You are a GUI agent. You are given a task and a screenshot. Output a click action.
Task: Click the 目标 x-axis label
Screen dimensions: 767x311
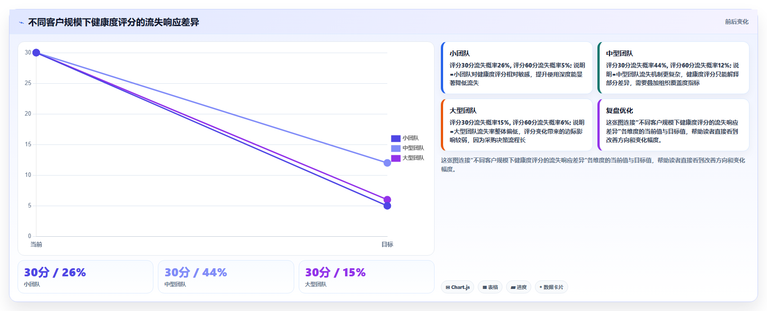387,244
